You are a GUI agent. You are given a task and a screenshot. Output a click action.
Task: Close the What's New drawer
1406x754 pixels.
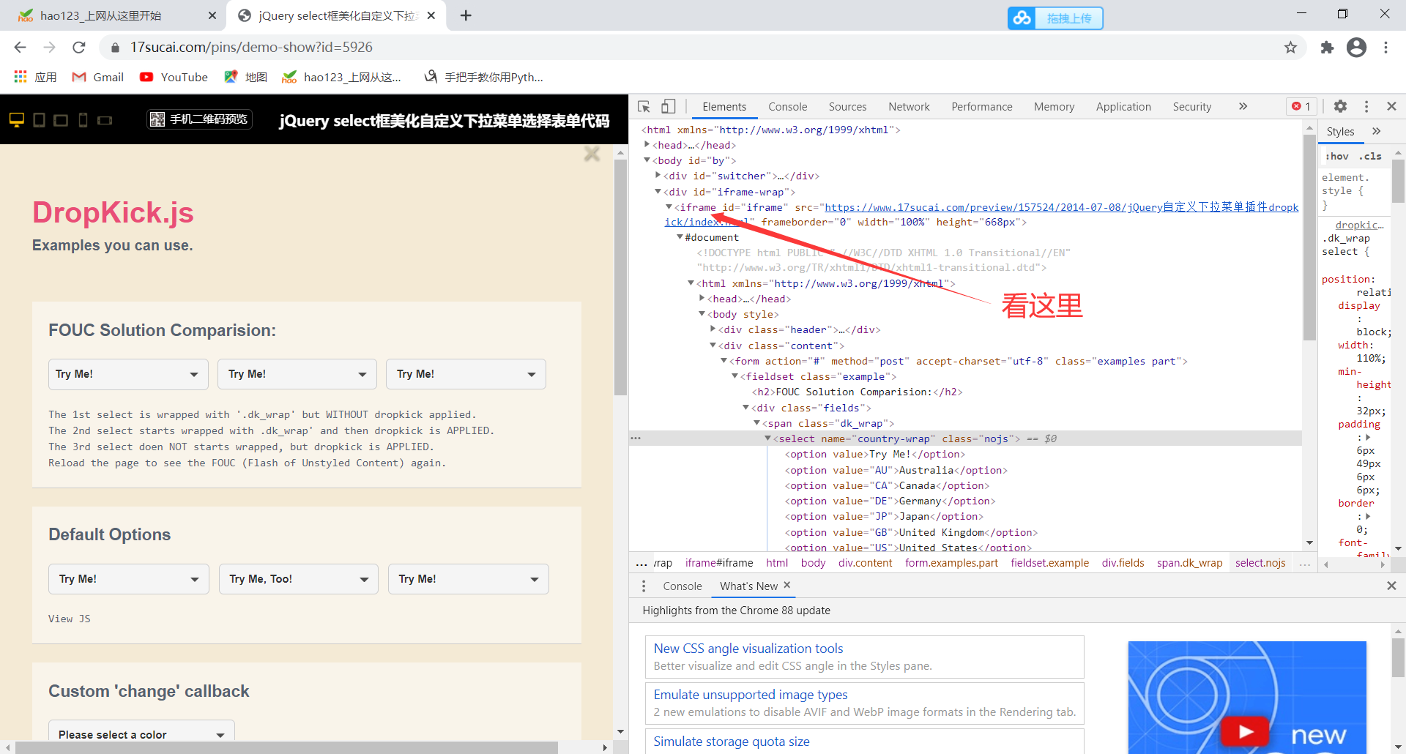click(x=1391, y=586)
